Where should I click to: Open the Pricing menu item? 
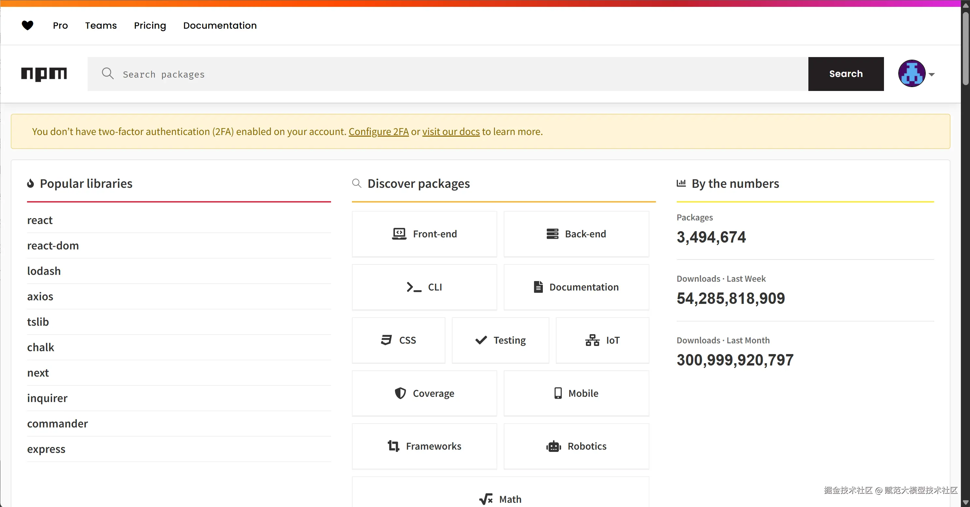[x=150, y=25]
